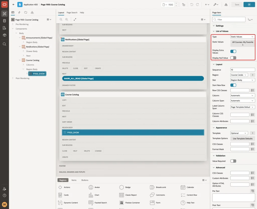Screen dimensions: 257x209
Task: Go back using the arrow icon
Action: click(14, 5)
